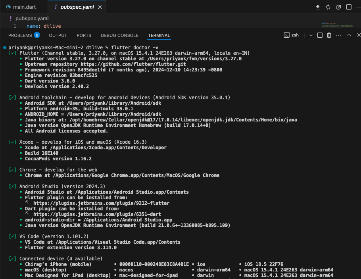
Task: Select the pubspec.yaml editor tab
Action: click(x=77, y=7)
